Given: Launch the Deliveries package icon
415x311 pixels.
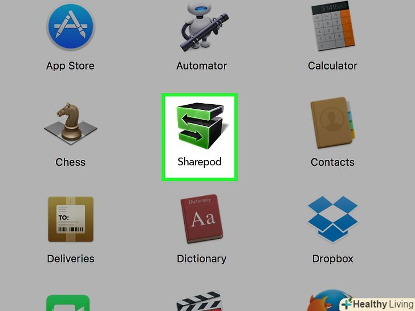Looking at the screenshot, I should point(71,219).
